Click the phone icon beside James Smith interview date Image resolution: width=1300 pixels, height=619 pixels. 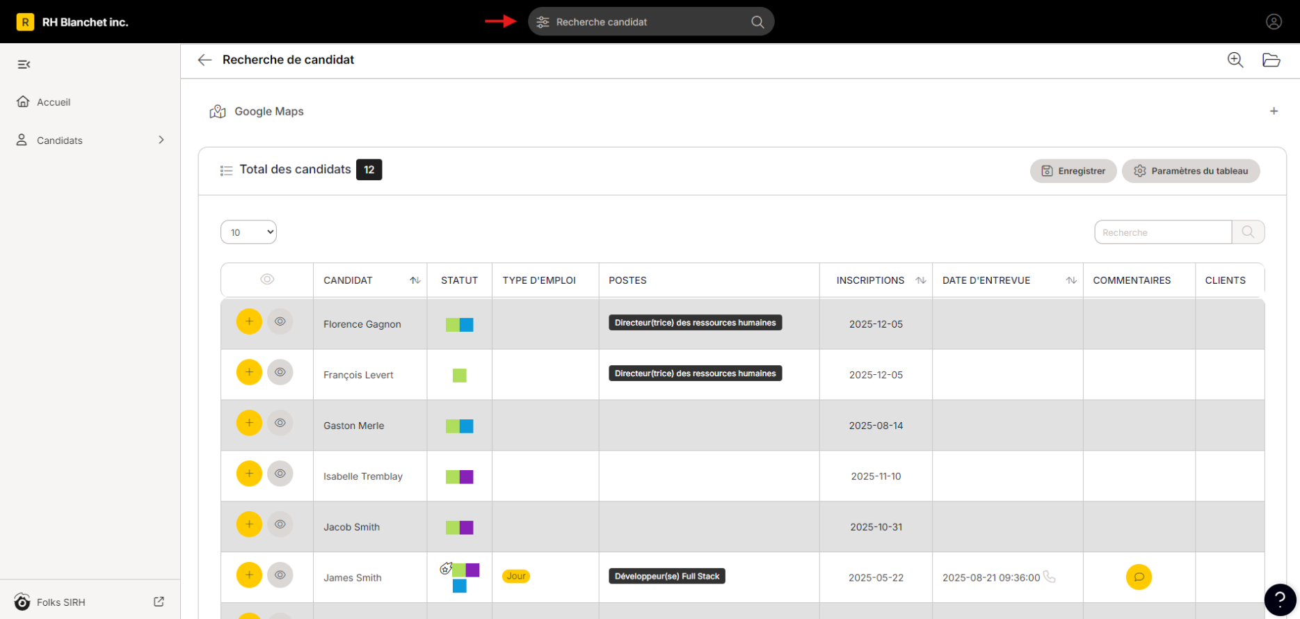tap(1050, 577)
